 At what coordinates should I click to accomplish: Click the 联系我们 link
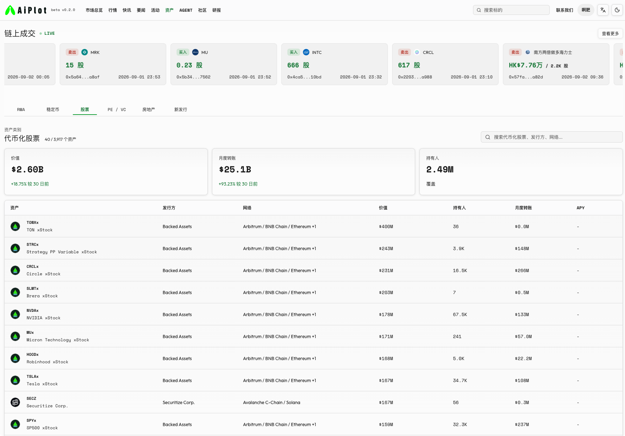click(565, 10)
